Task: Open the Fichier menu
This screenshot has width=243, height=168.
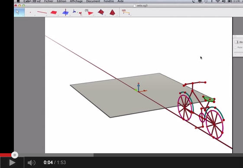Action: 49,1
